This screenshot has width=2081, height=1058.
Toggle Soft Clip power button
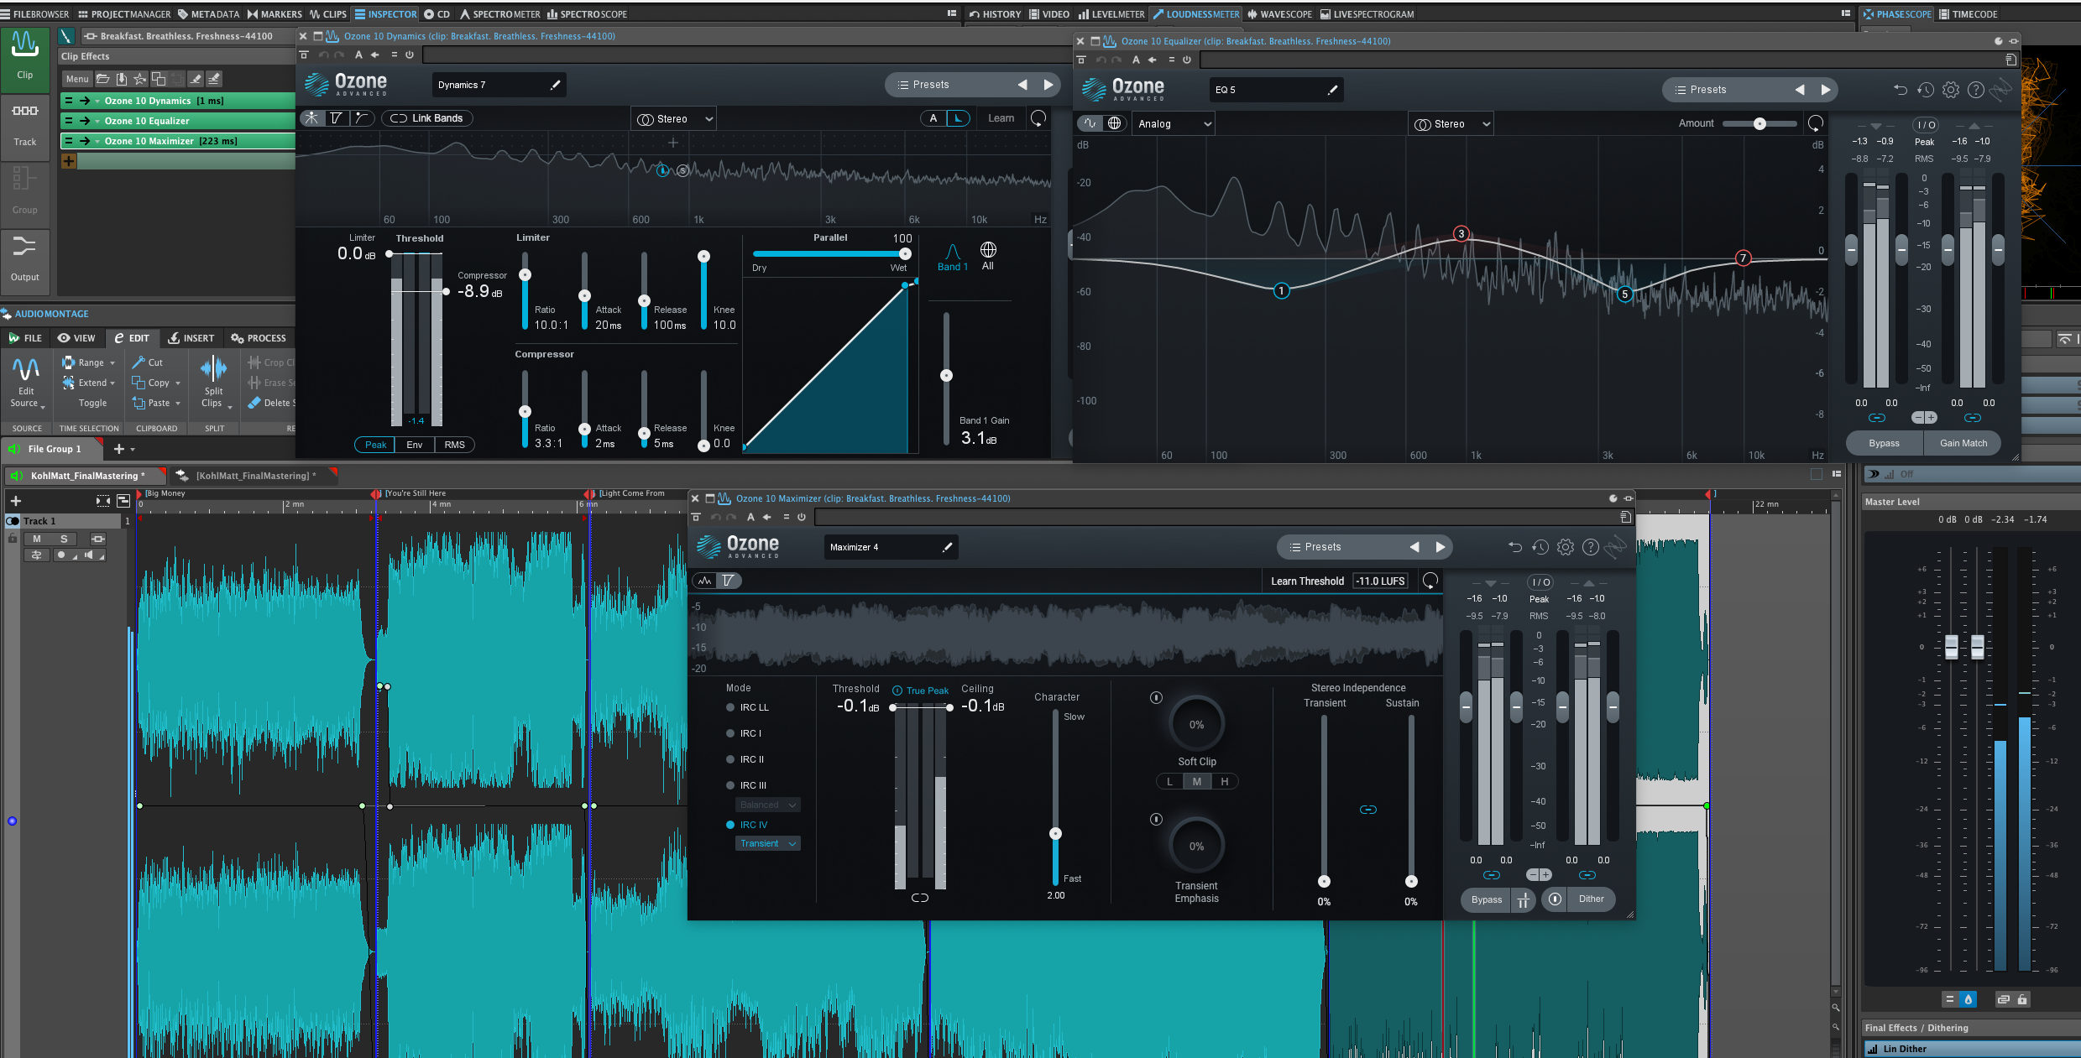pyautogui.click(x=1156, y=698)
